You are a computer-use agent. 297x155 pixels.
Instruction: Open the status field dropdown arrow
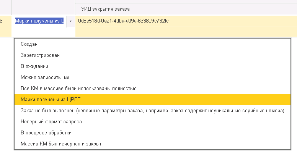(x=70, y=21)
